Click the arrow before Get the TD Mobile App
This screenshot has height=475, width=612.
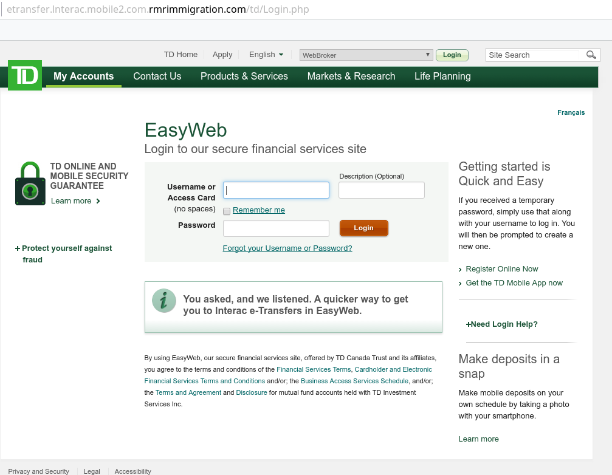pos(460,284)
